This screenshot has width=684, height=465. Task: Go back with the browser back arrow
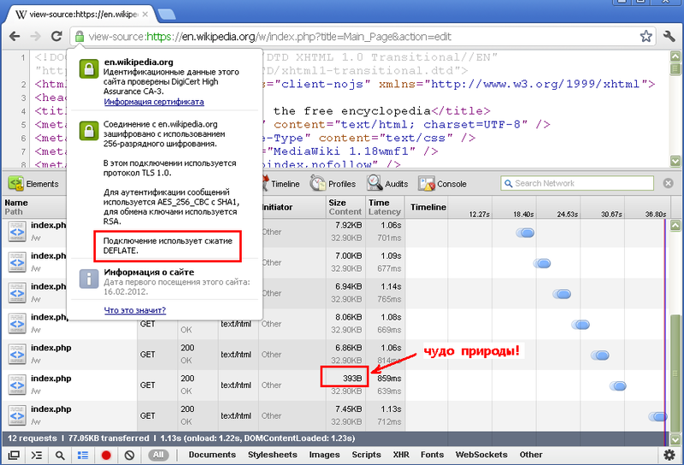(x=15, y=36)
